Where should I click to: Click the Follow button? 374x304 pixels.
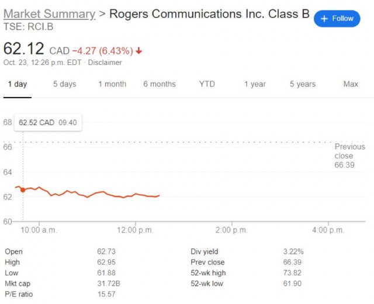pos(337,19)
